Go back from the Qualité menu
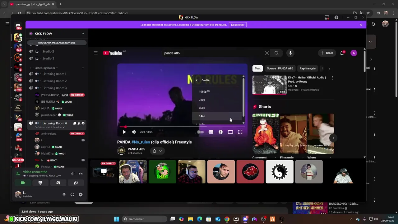Image resolution: width=398 pixels, height=224 pixels. tap(197, 80)
